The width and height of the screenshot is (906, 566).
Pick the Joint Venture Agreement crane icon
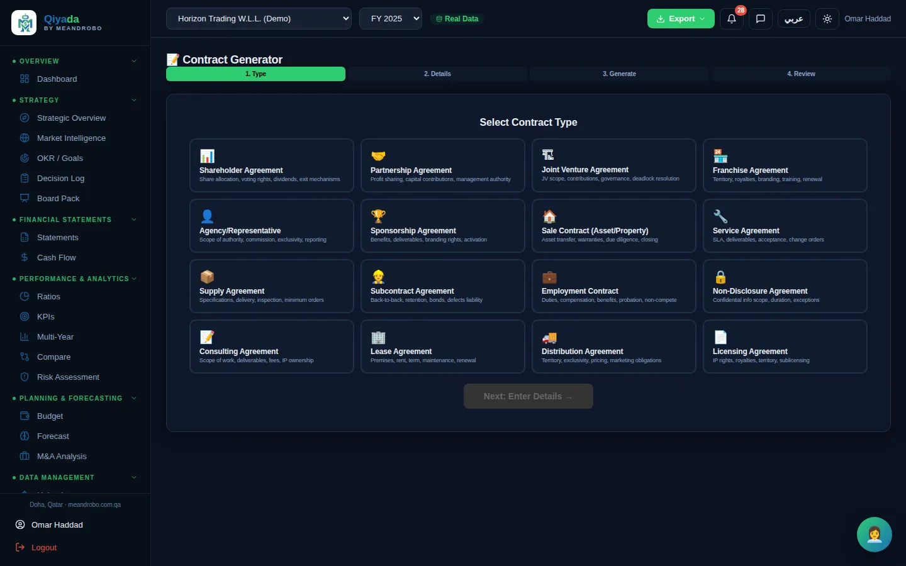pos(548,155)
